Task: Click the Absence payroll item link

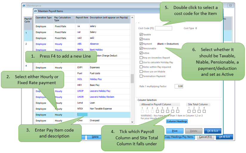Action: 95,44
